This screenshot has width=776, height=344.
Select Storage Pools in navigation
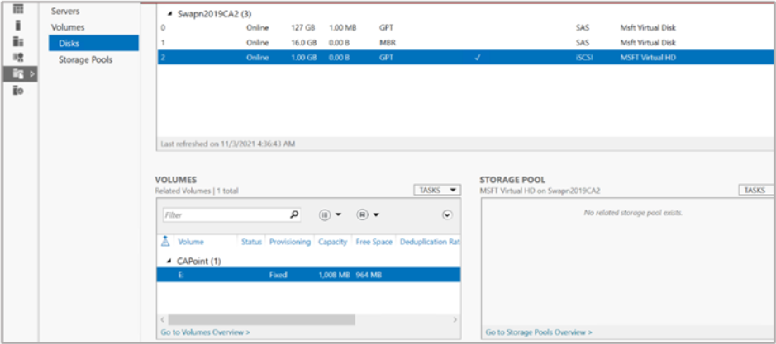(85, 59)
